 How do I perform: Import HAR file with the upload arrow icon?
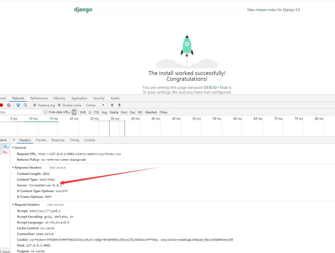pos(112,105)
